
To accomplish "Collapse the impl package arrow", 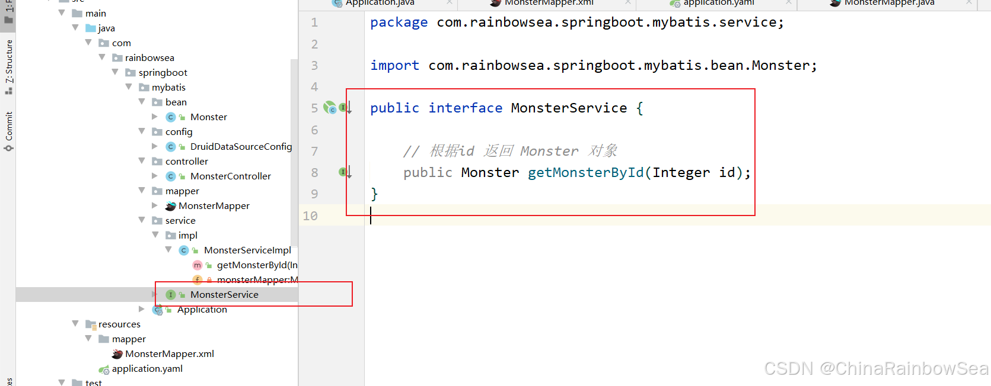I will tap(155, 235).
